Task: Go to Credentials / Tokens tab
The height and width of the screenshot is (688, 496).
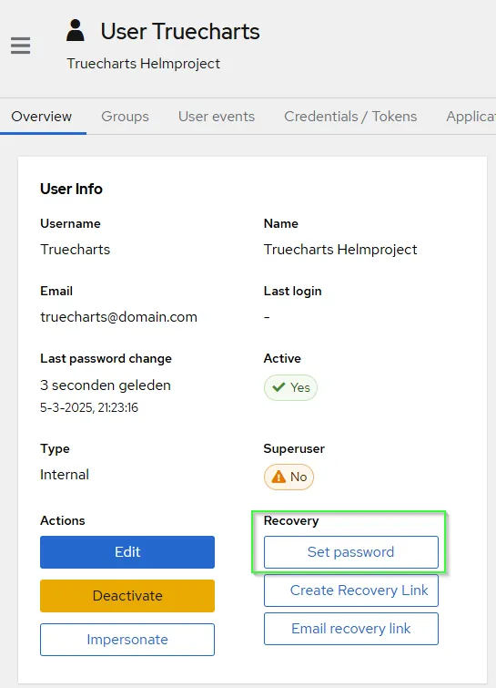Action: [x=350, y=117]
